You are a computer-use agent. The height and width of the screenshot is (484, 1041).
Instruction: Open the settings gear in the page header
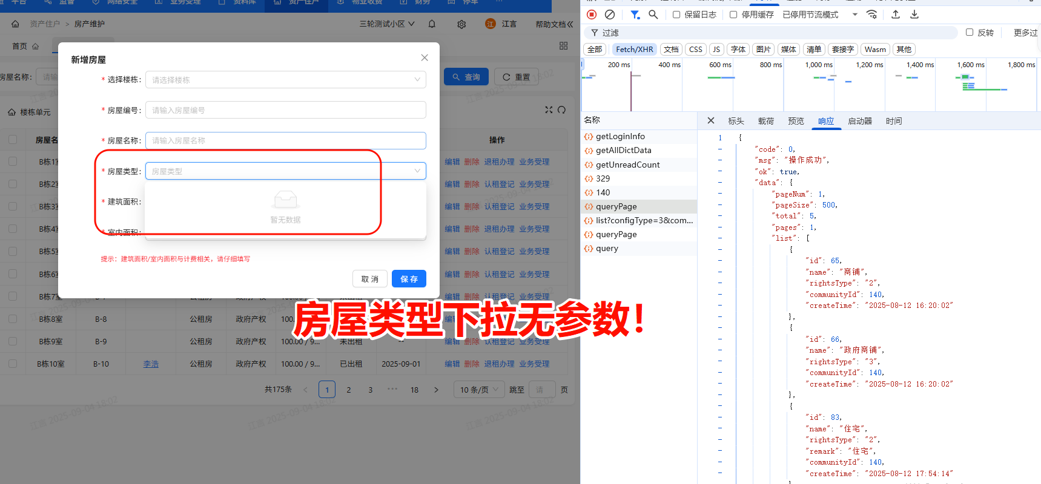tap(461, 24)
